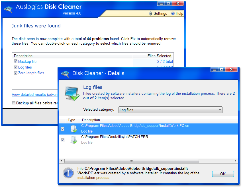Select the Adobe Bridge Work-PC.err file row

pos(148,129)
